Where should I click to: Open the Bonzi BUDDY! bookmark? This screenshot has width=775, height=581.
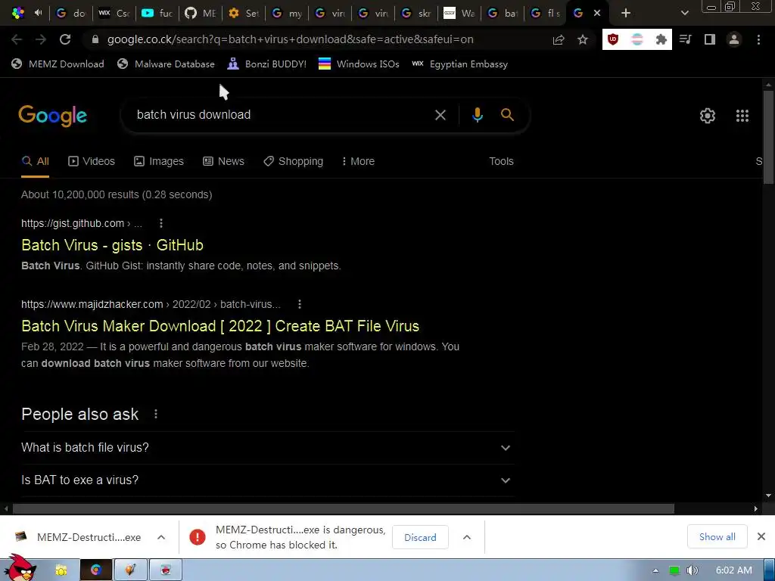coord(267,64)
